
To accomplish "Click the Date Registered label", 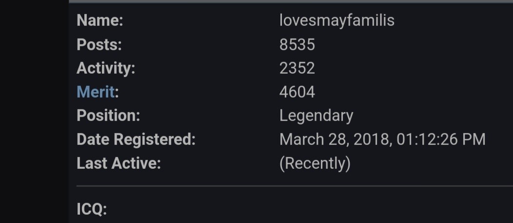I will pos(136,140).
